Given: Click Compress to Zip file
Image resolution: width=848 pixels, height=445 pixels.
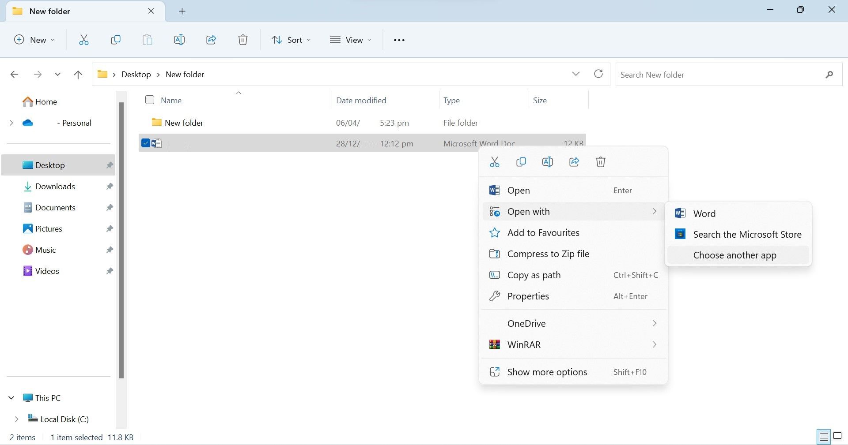Looking at the screenshot, I should pyautogui.click(x=573, y=254).
